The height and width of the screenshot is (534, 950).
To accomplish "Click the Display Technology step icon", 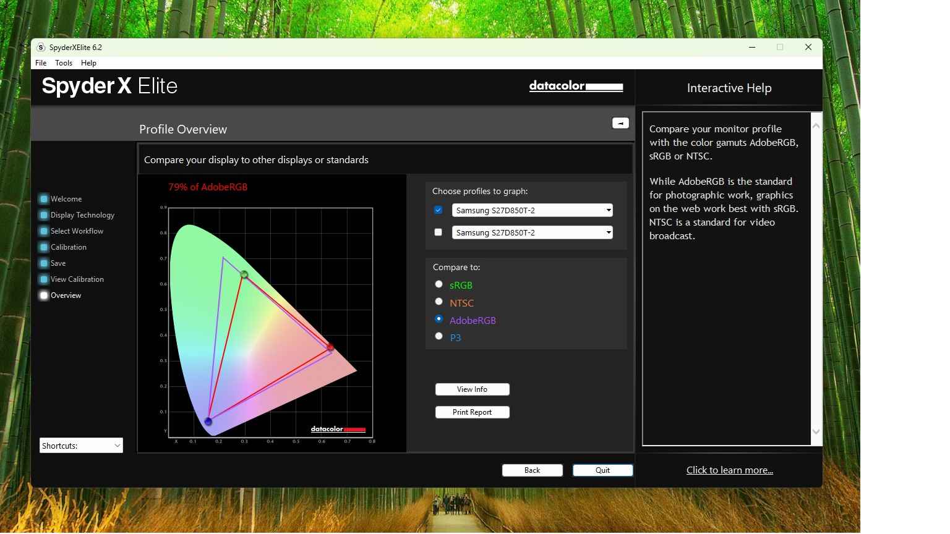I will 44,215.
